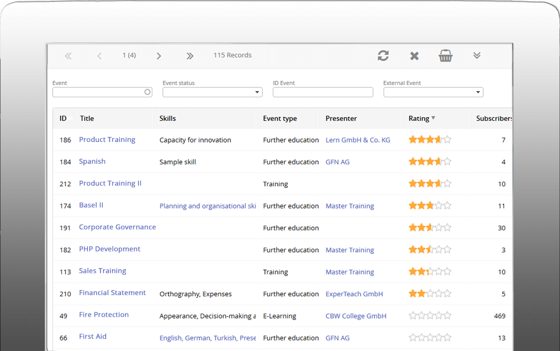Click ID cell 186
Screen dimensions: 560x351
(x=66, y=140)
